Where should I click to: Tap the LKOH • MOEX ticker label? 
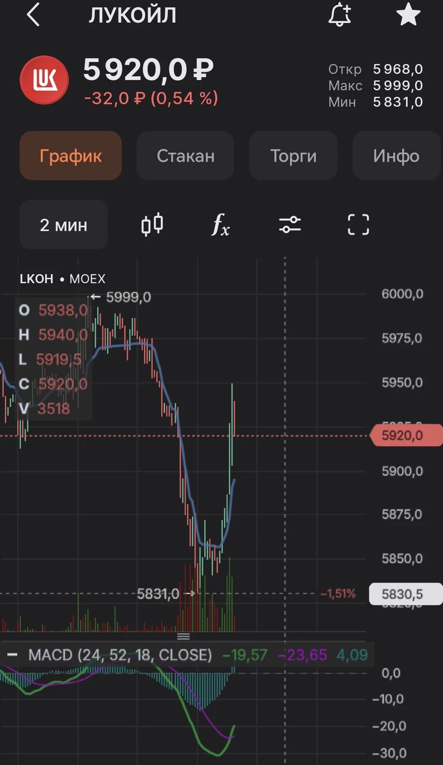coord(62,279)
